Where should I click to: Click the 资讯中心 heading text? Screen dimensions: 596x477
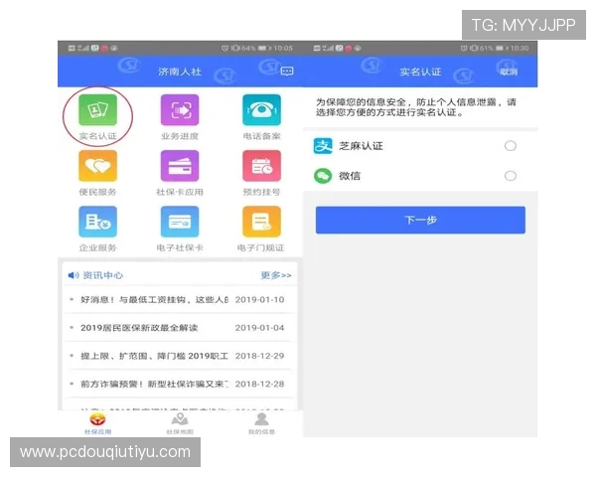[103, 275]
